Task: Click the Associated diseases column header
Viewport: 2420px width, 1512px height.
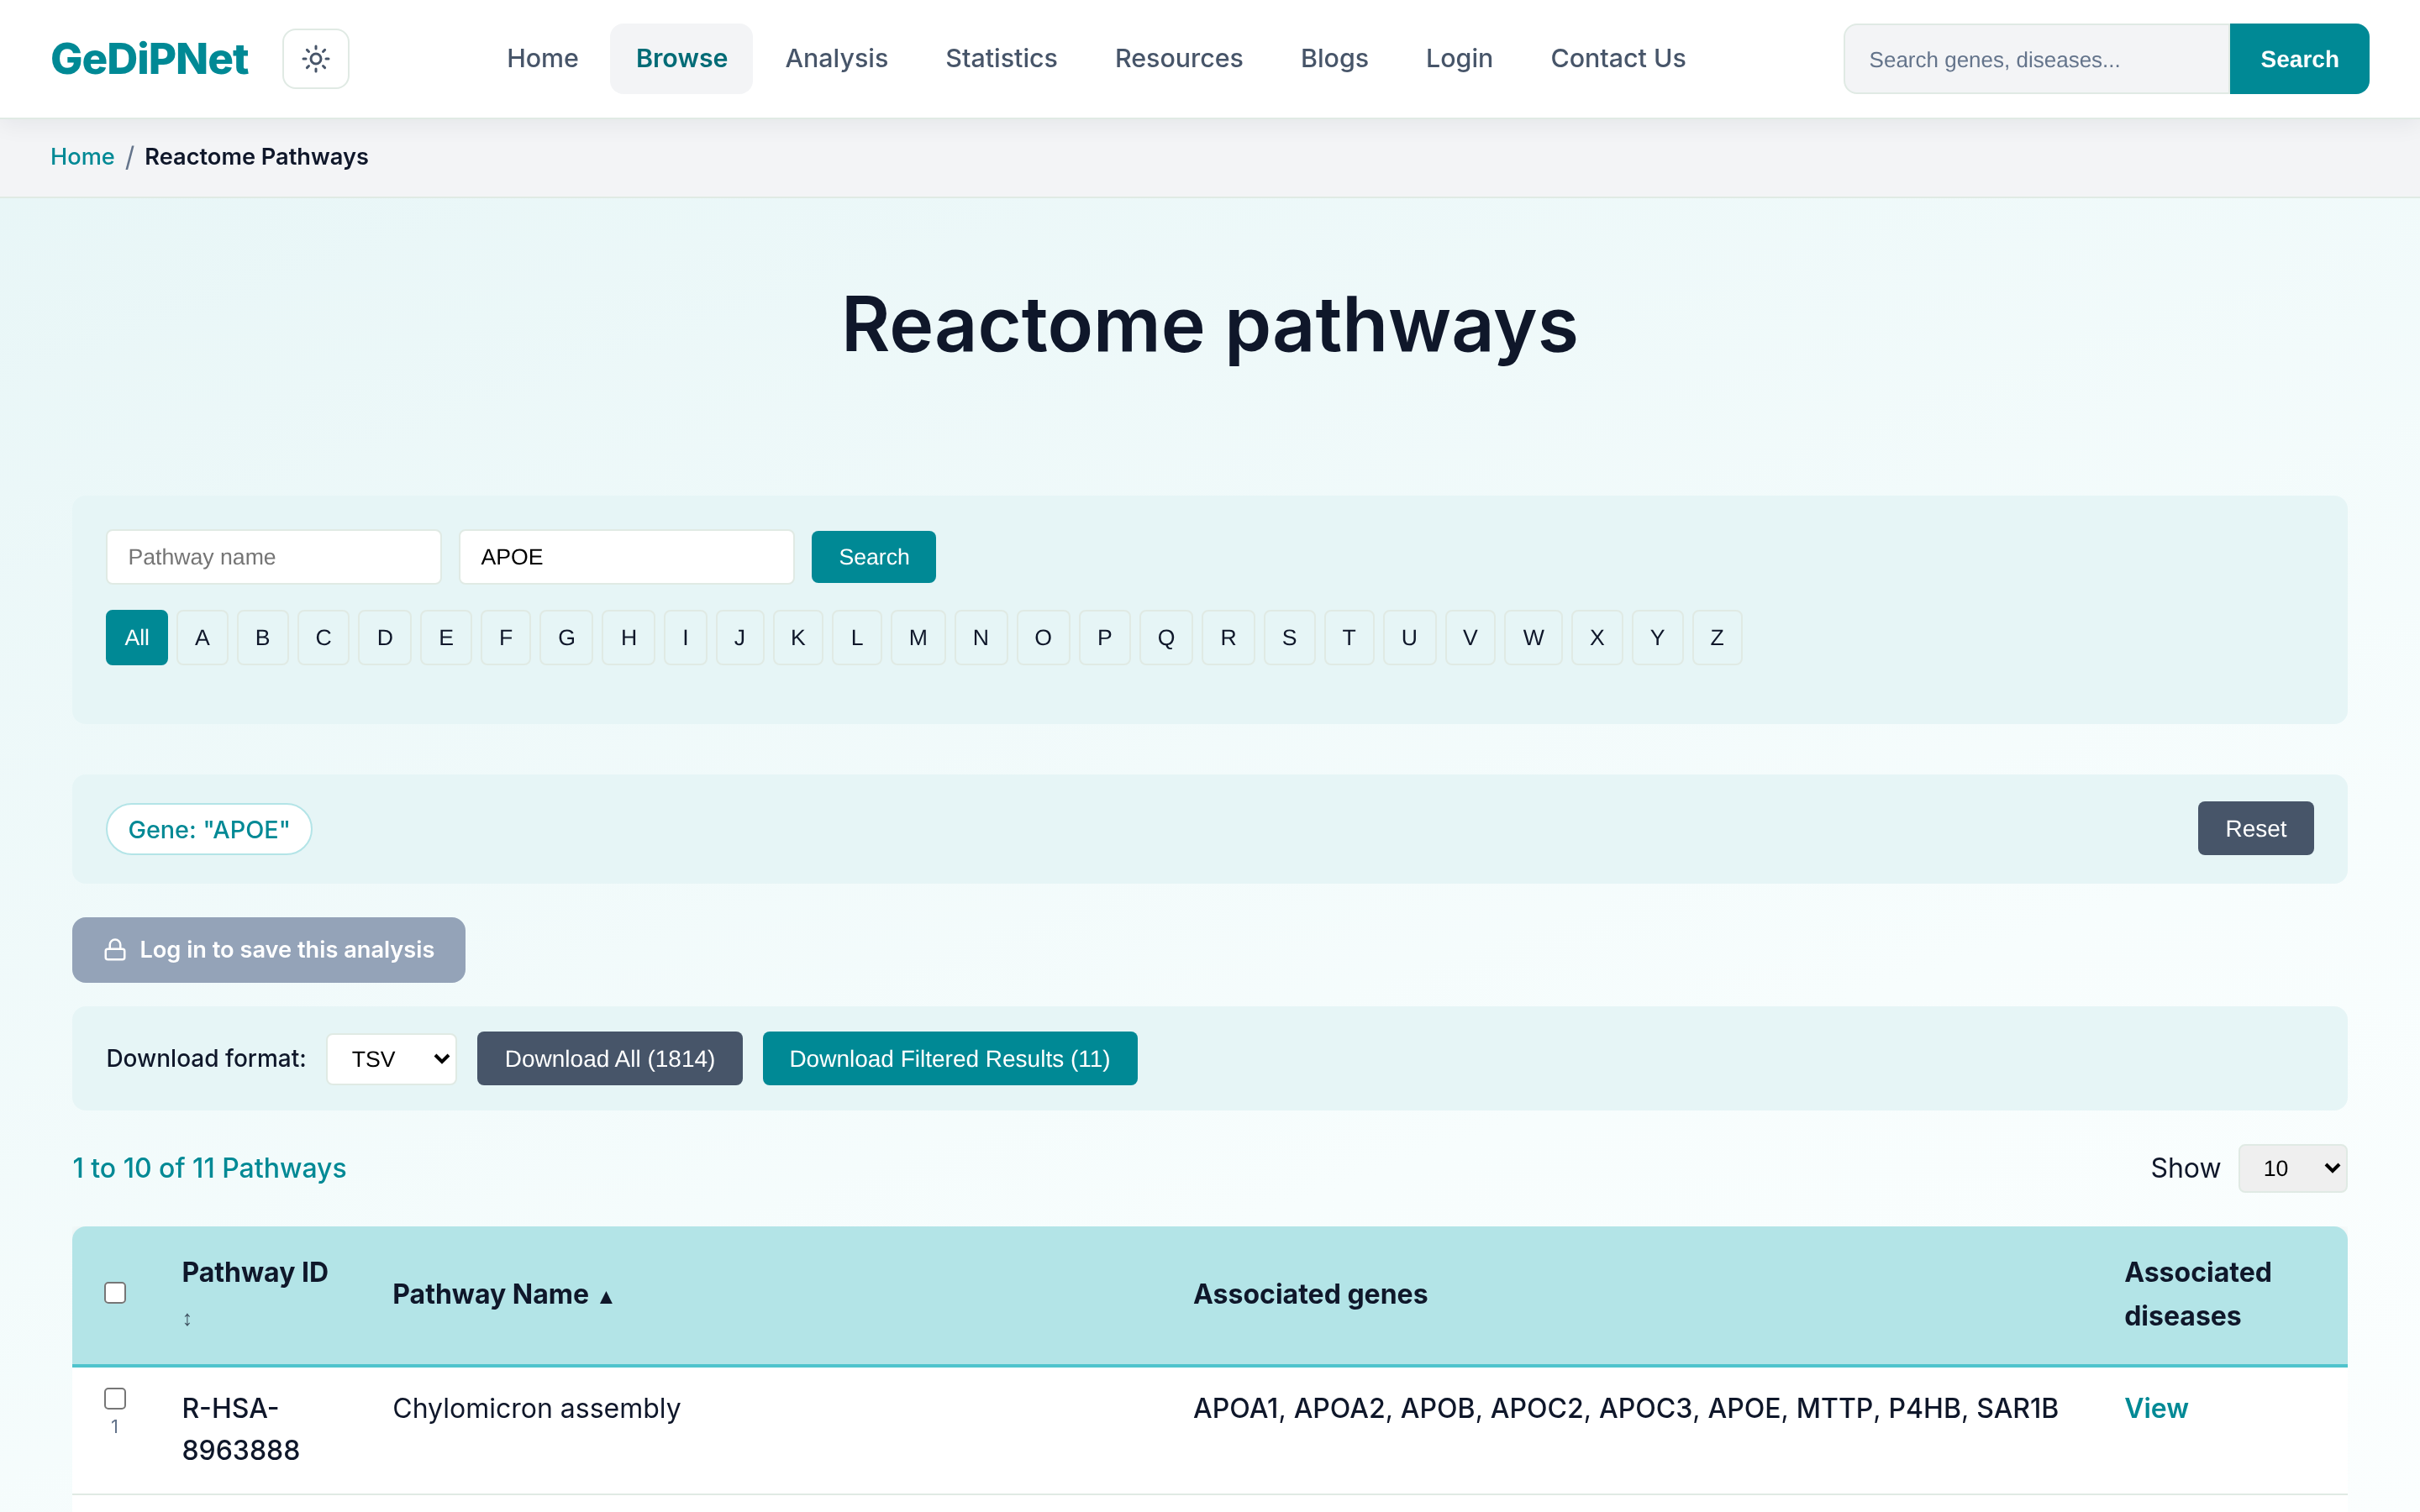Action: [2197, 1294]
